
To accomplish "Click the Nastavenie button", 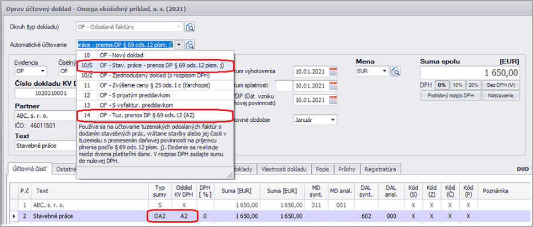I will tap(500, 95).
